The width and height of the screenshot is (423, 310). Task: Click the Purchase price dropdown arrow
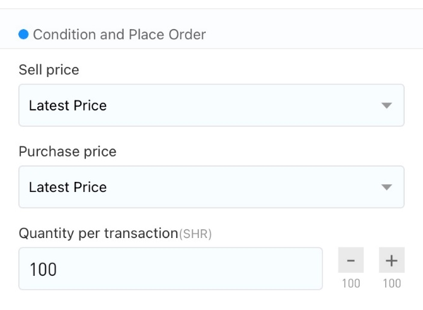386,187
